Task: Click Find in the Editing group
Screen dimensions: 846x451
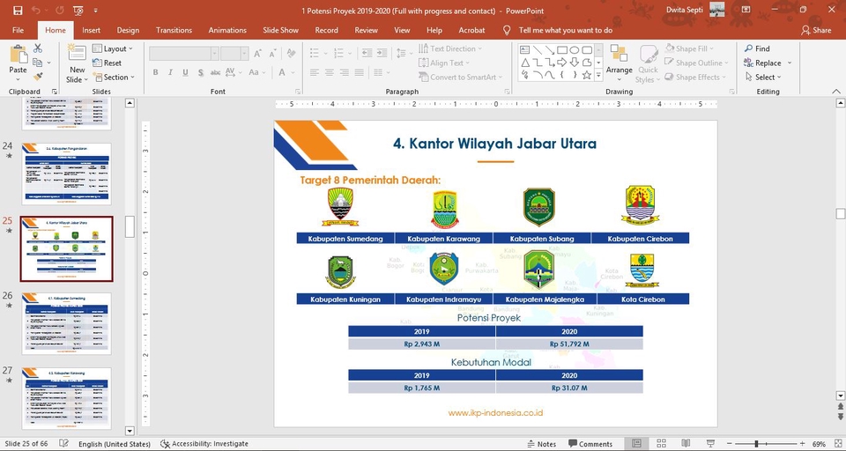Action: (757, 48)
